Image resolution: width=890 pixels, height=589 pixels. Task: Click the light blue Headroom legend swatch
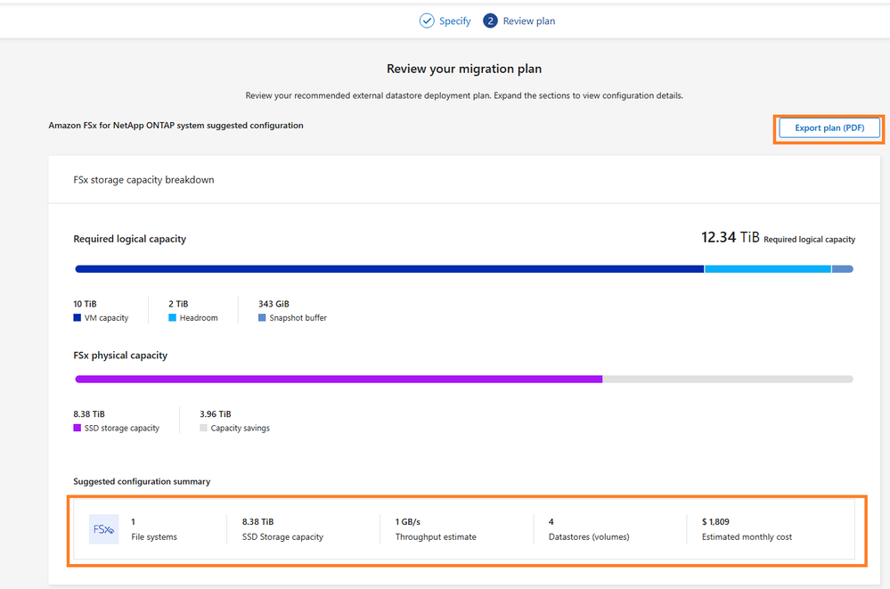[172, 318]
